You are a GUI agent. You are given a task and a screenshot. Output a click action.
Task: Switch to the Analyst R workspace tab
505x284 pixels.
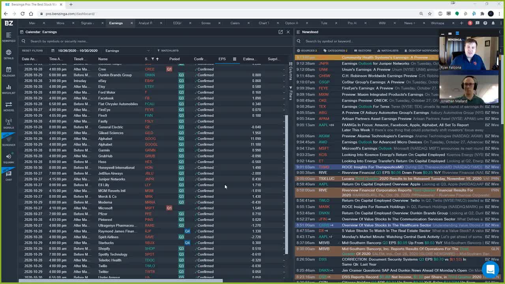(x=146, y=23)
